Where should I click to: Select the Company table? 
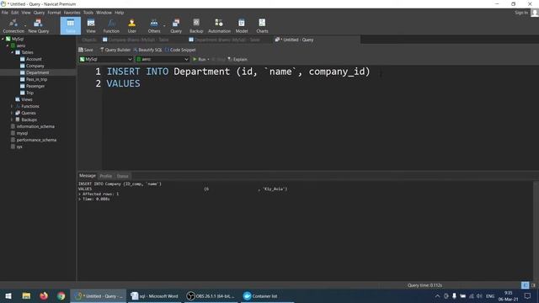(x=35, y=66)
